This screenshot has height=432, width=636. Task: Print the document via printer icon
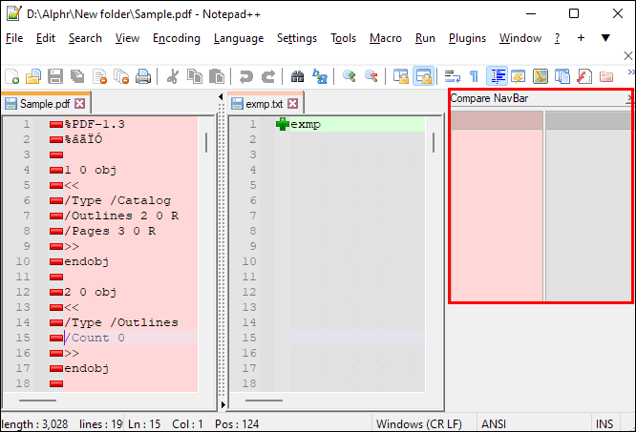[143, 76]
